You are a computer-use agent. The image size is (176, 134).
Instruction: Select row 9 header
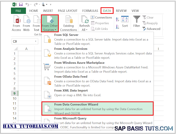pyautogui.click(x=15, y=93)
